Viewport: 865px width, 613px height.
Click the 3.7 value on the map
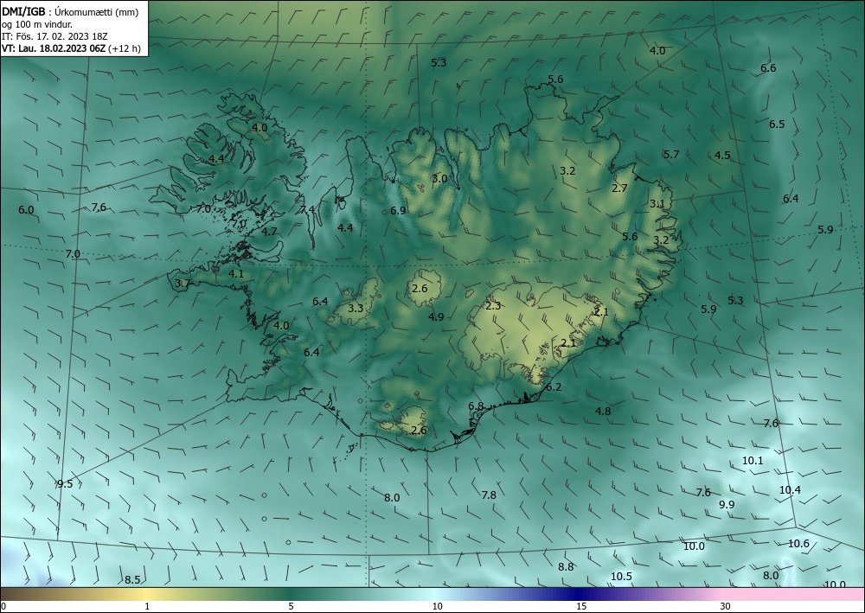tap(183, 284)
